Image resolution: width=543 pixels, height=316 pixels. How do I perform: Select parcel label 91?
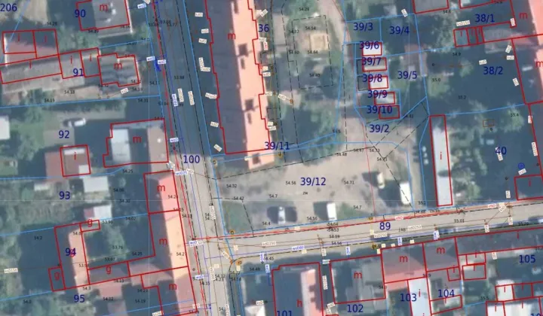[x=78, y=72]
